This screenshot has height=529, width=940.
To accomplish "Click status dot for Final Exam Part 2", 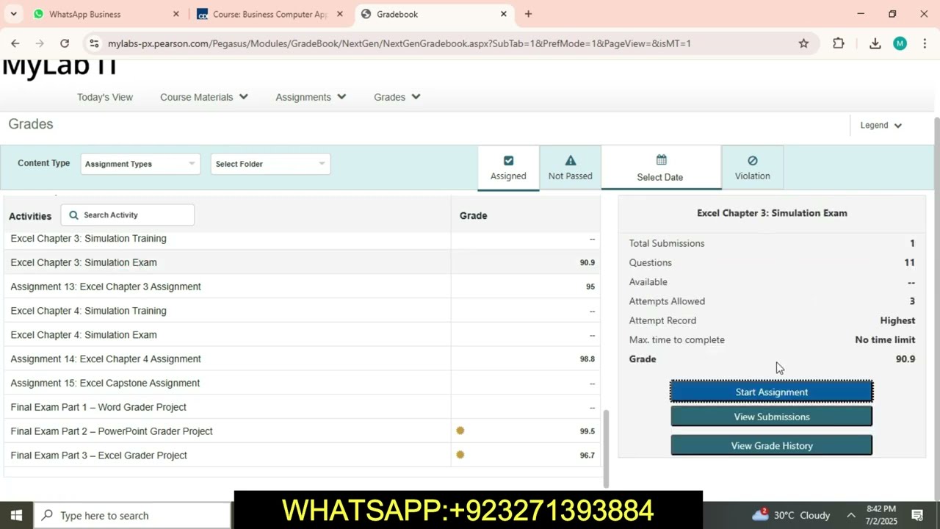I will tap(460, 431).
